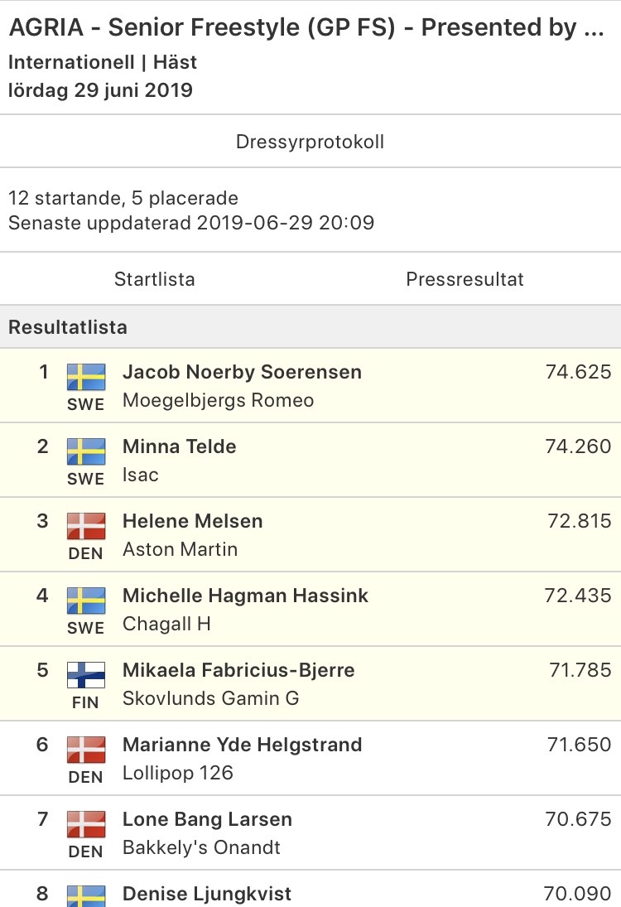Screen dimensions: 621x907
Task: Select Chagall H horse name
Action: click(166, 624)
